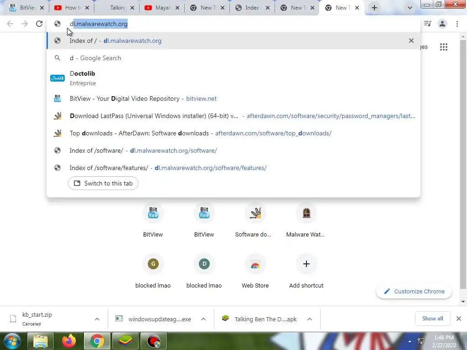Screen dimensions: 467x350
Task: Expand options for kb_start.zip download
Action: click(97, 319)
